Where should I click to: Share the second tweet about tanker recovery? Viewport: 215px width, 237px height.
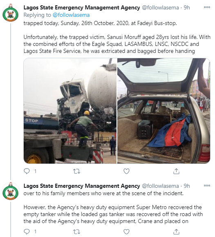tap(176, 232)
